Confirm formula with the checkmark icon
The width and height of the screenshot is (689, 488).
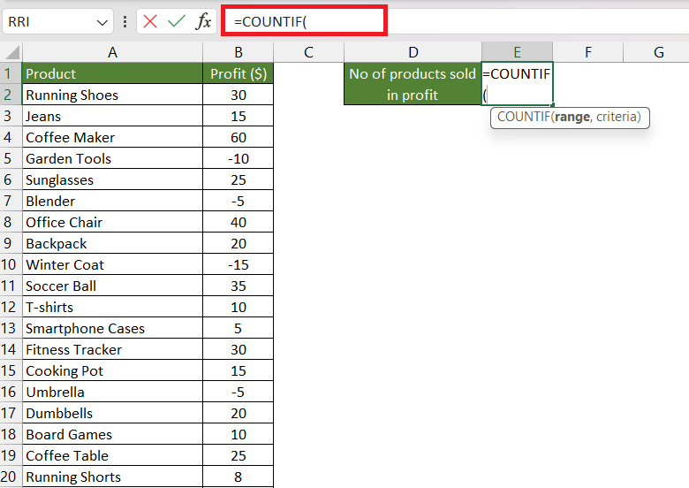(176, 21)
